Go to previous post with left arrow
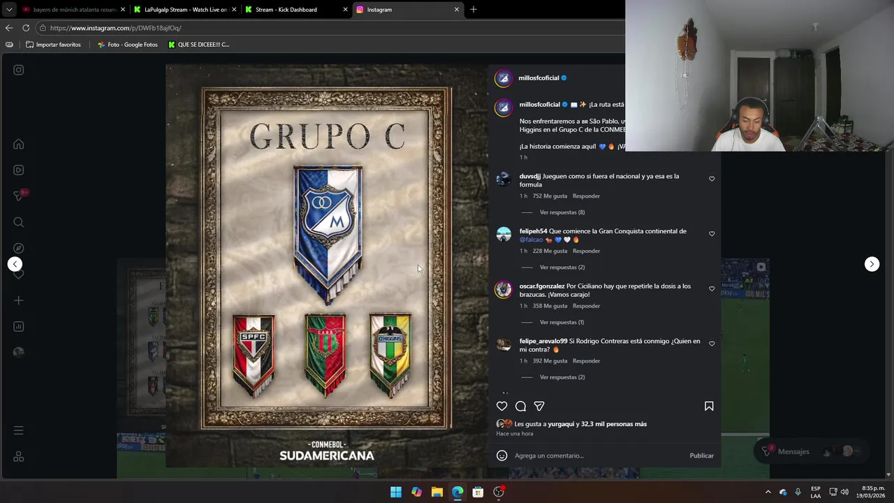Screen dimensions: 894x503 15,264
